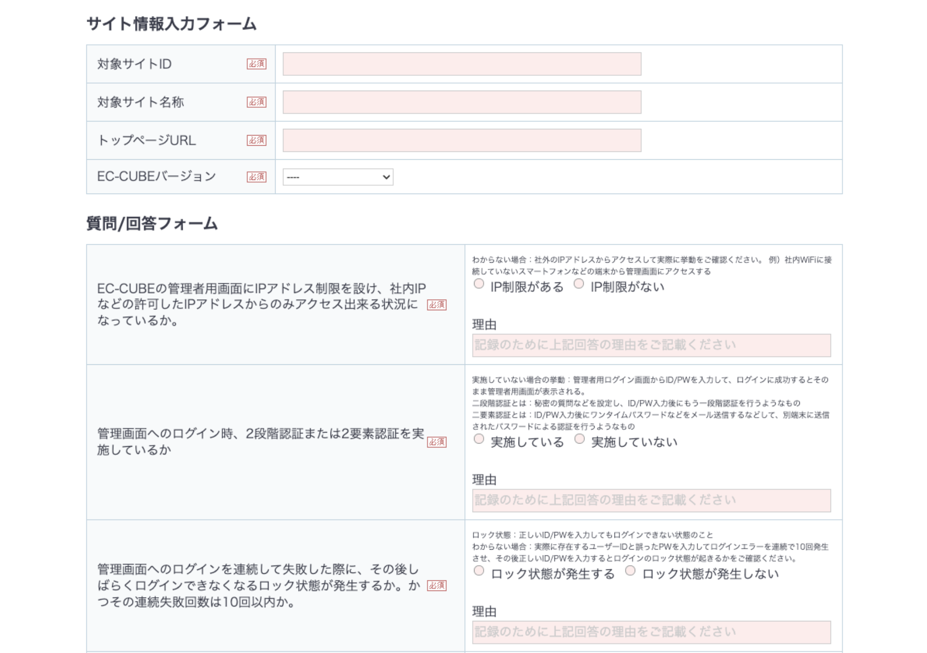Open the EC-CUBEバージョン dropdown
Viewport: 927px width, 653px height.
(x=338, y=177)
